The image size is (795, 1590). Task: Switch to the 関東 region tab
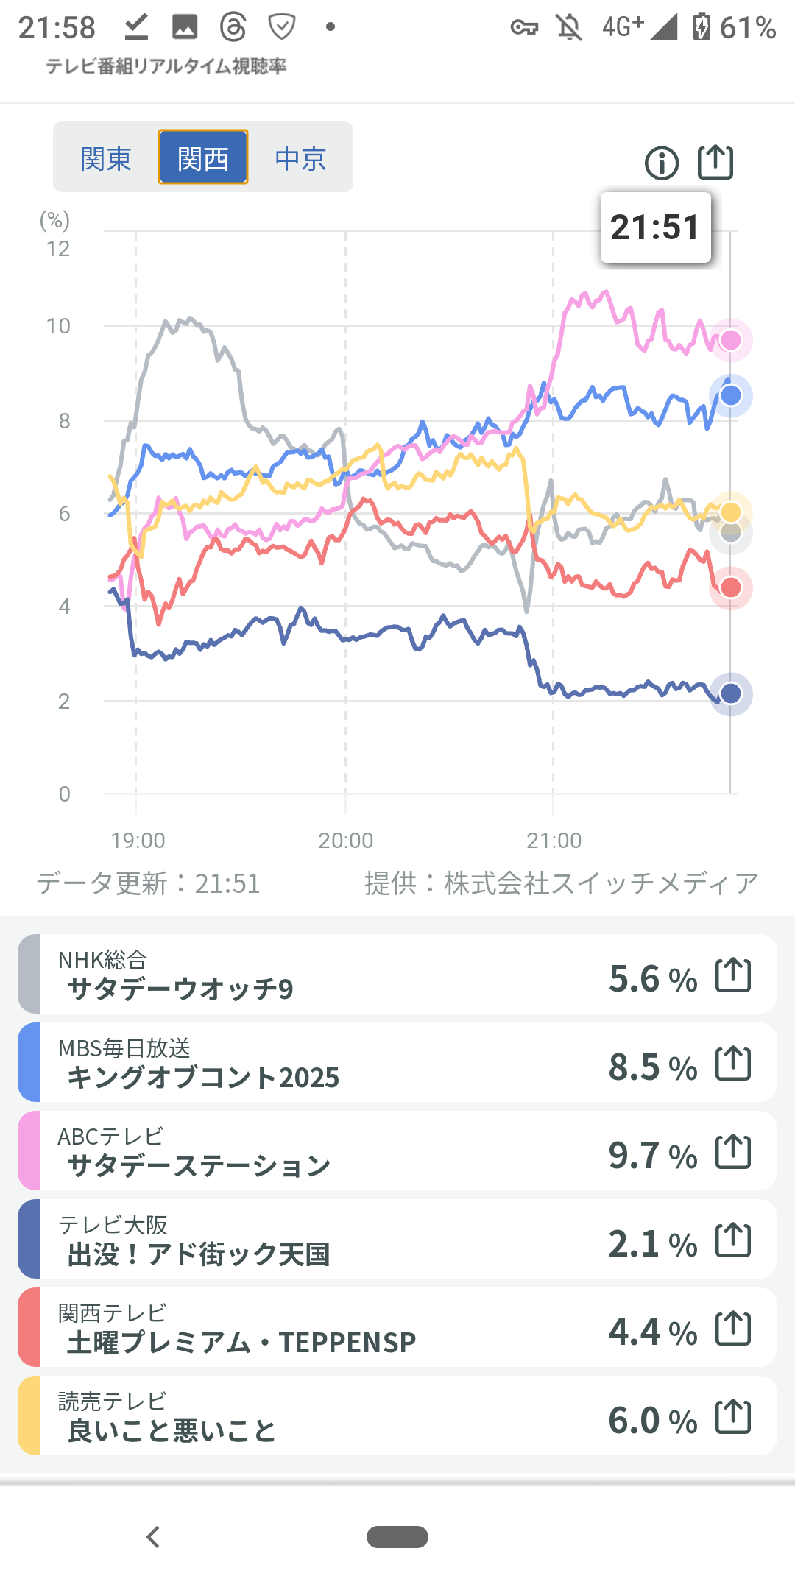[x=106, y=158]
